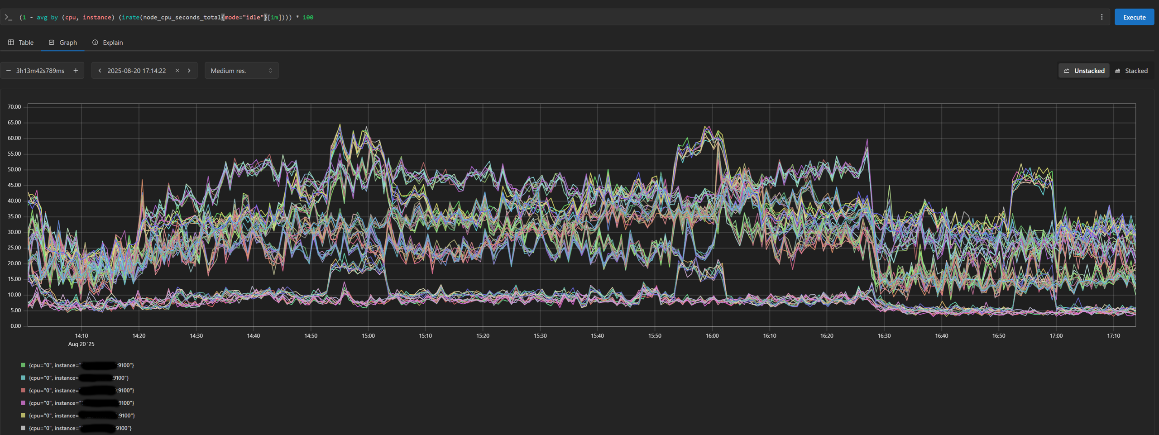Open the query options kebab menu
Viewport: 1159px width, 435px height.
click(x=1102, y=17)
